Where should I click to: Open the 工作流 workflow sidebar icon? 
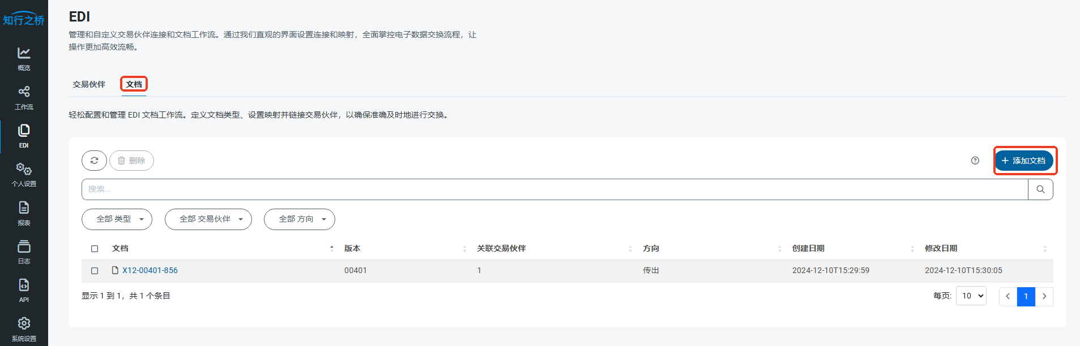[24, 98]
